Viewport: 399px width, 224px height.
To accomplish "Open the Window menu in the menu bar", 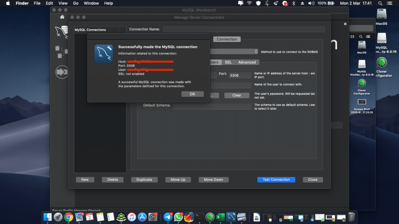I will 91,3.
